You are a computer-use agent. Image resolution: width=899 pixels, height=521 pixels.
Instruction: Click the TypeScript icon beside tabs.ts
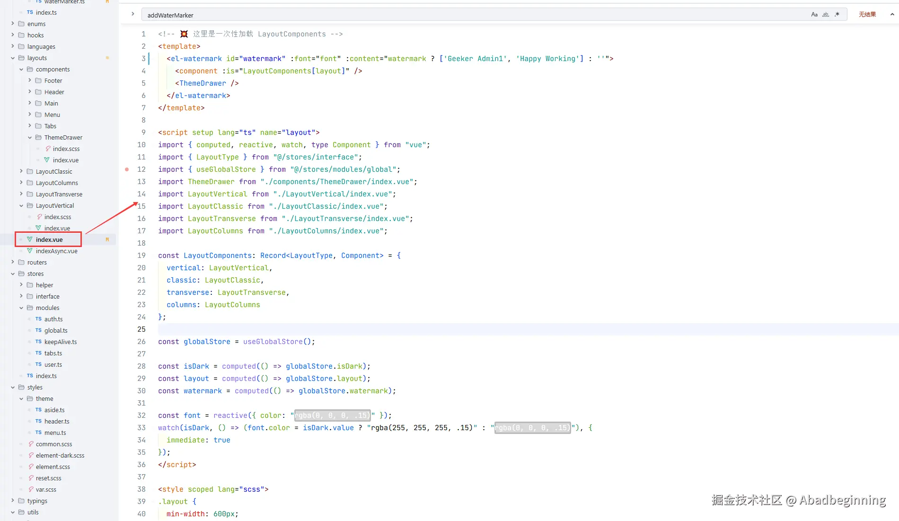click(38, 353)
